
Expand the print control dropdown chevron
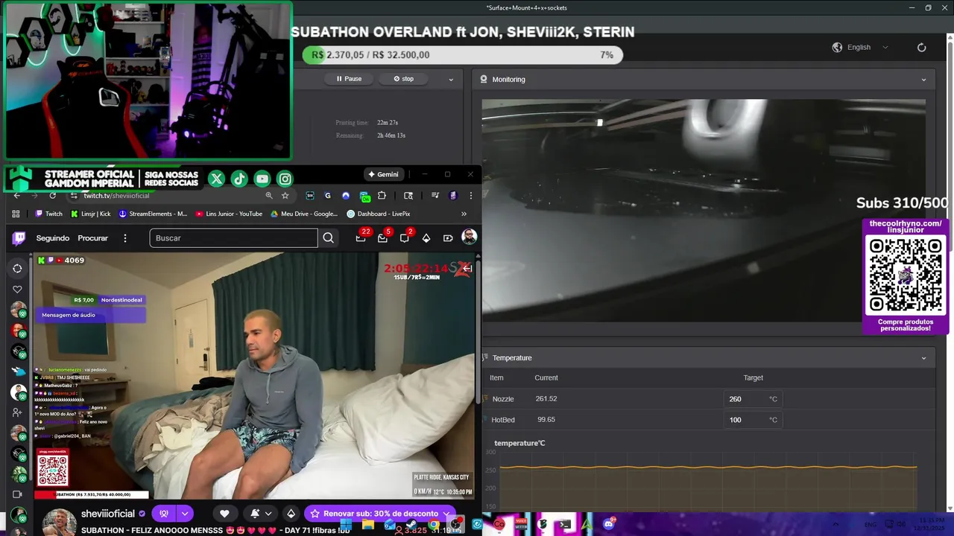[451, 79]
